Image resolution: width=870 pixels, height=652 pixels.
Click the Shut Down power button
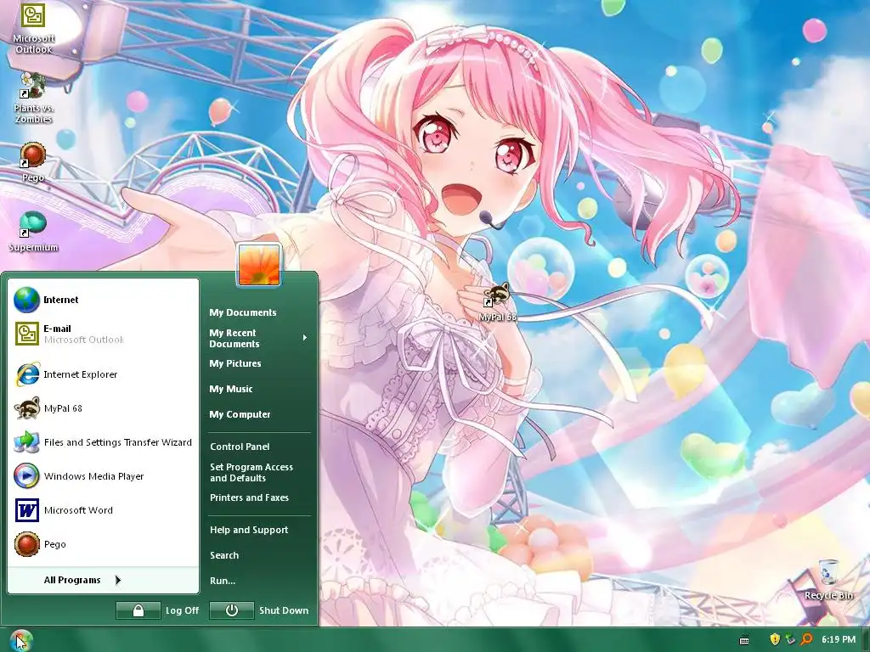231,610
